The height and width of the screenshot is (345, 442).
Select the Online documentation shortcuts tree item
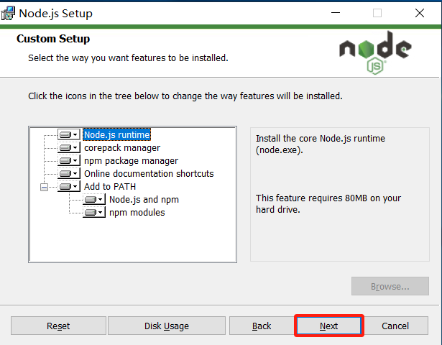click(149, 174)
